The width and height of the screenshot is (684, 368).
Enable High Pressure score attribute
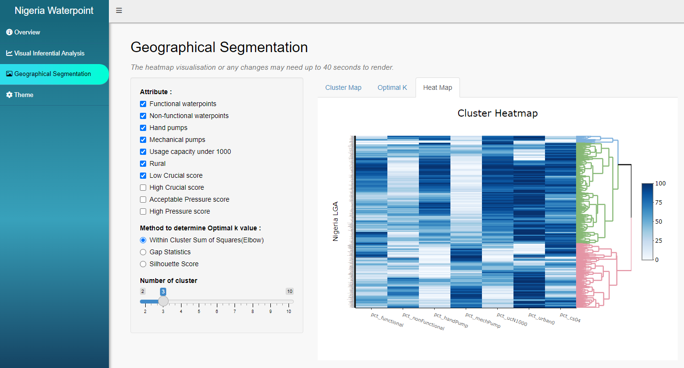(143, 211)
